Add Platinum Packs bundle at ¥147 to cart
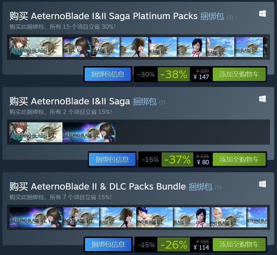Viewport: 277px width, 255px height. pyautogui.click(x=239, y=74)
